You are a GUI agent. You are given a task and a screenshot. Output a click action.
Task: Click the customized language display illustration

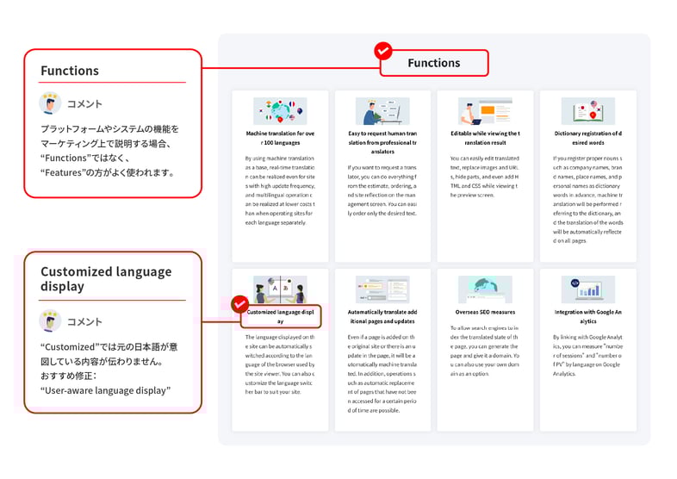(280, 289)
